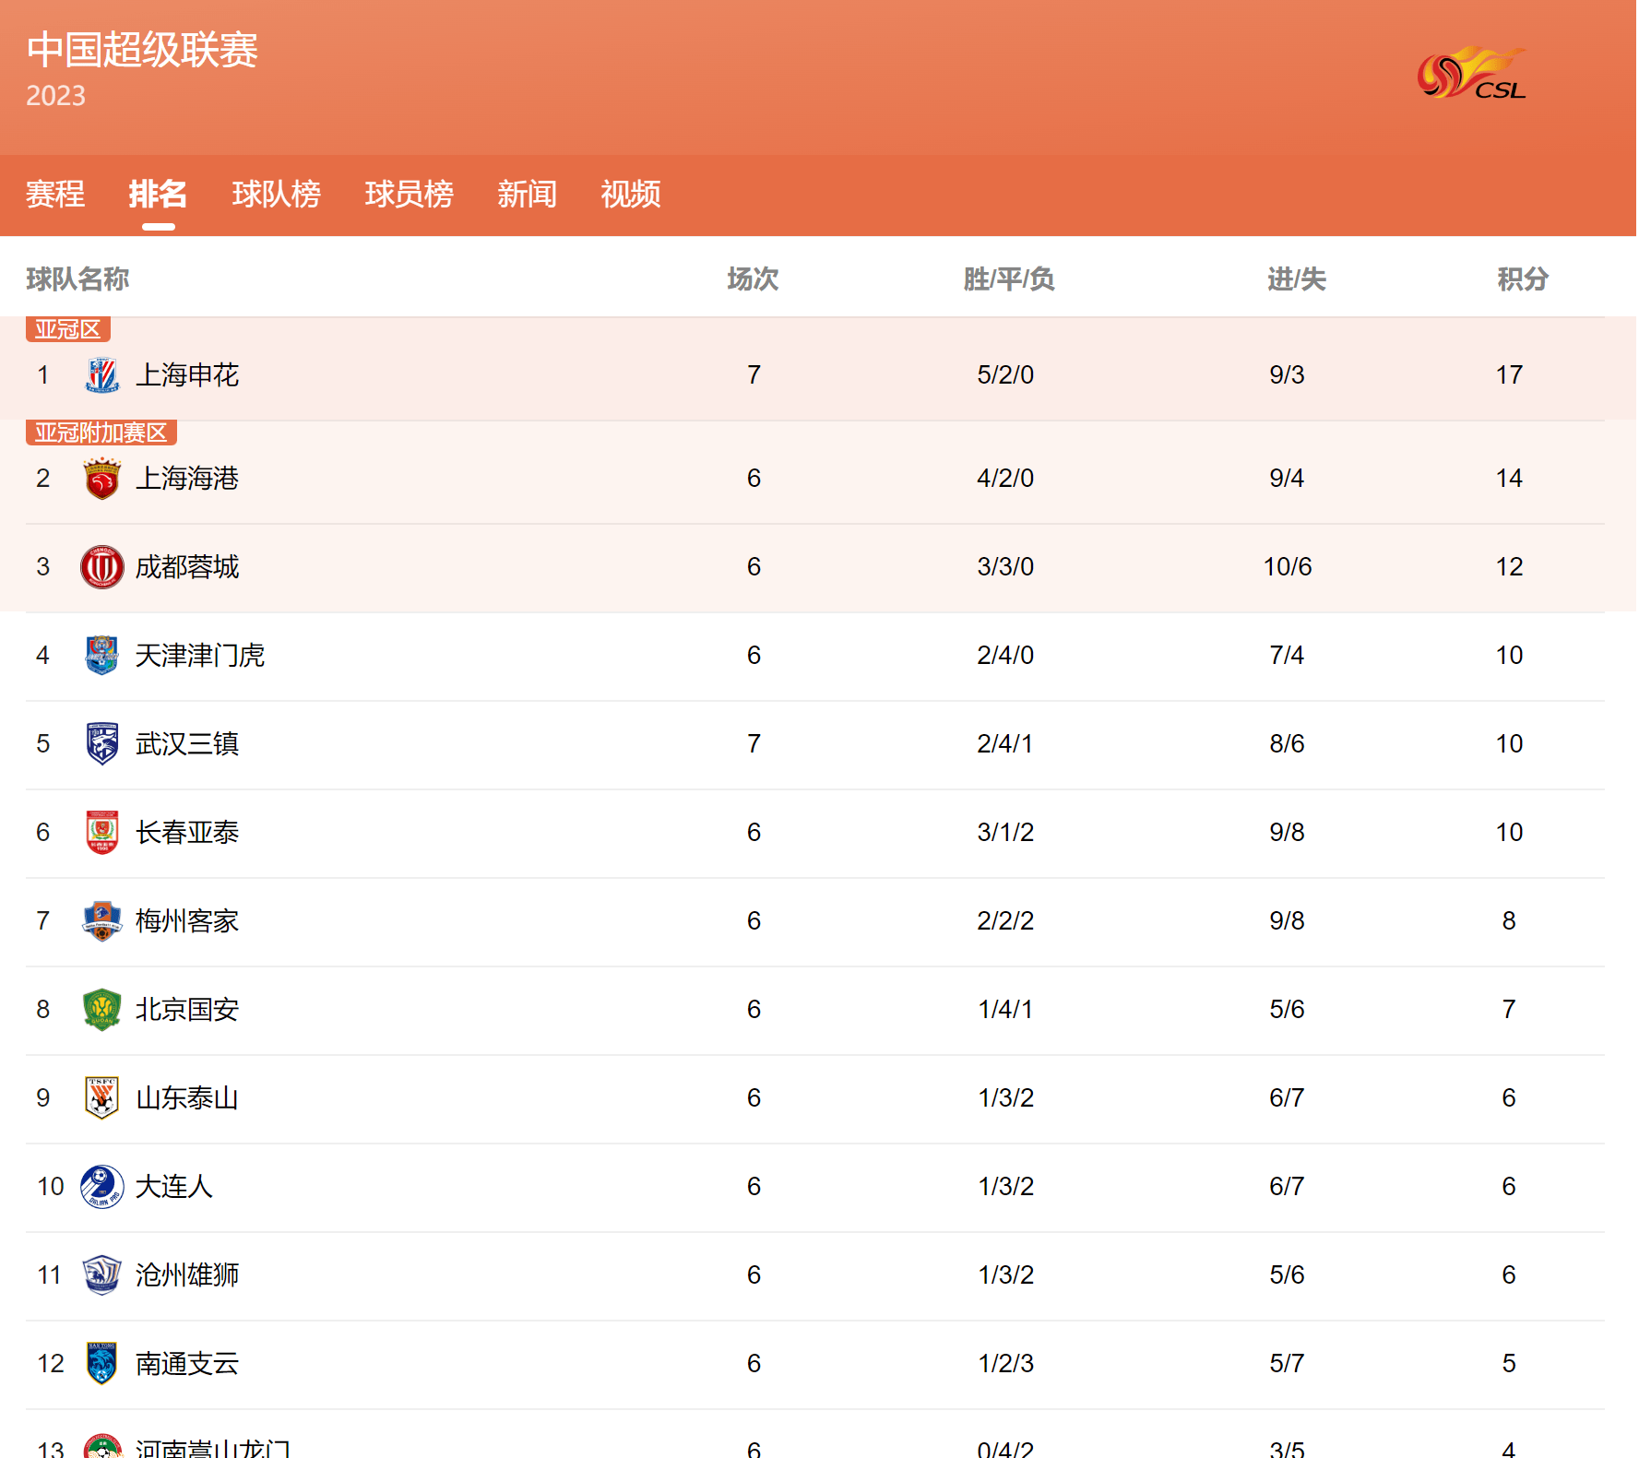This screenshot has width=1639, height=1458.
Task: Click the 上海海港 team crest
Action: [102, 479]
